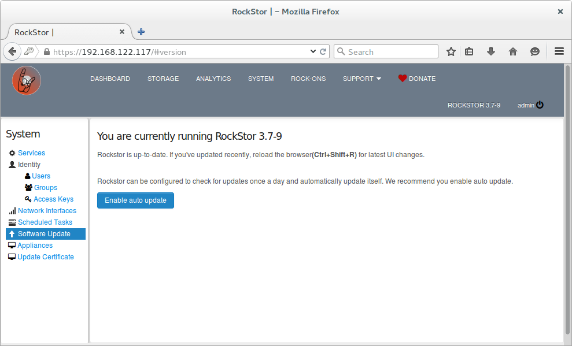Open the Services link
The image size is (572, 346).
31,153
